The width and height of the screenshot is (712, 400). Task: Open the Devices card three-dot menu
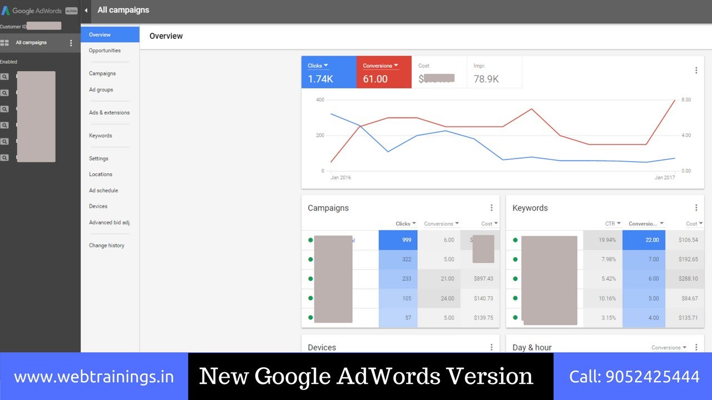point(491,347)
